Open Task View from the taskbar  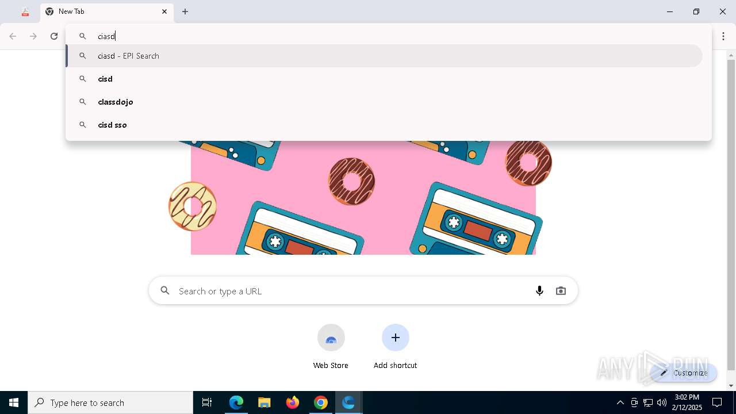[x=207, y=402]
